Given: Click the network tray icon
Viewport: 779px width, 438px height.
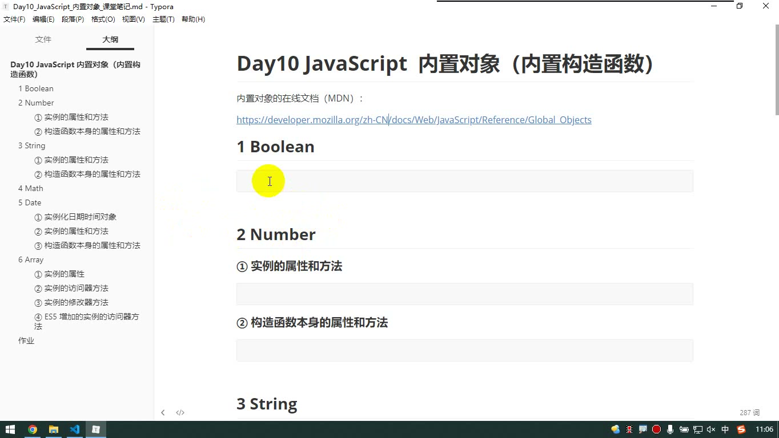Looking at the screenshot, I should pos(697,429).
